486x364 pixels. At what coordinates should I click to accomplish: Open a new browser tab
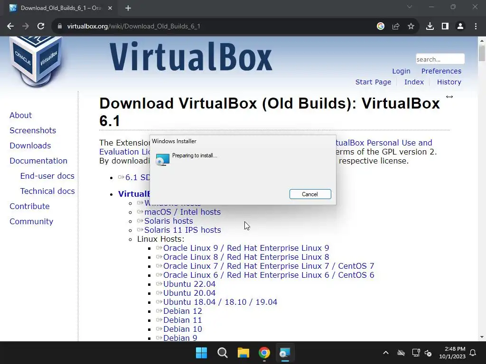pos(128,9)
